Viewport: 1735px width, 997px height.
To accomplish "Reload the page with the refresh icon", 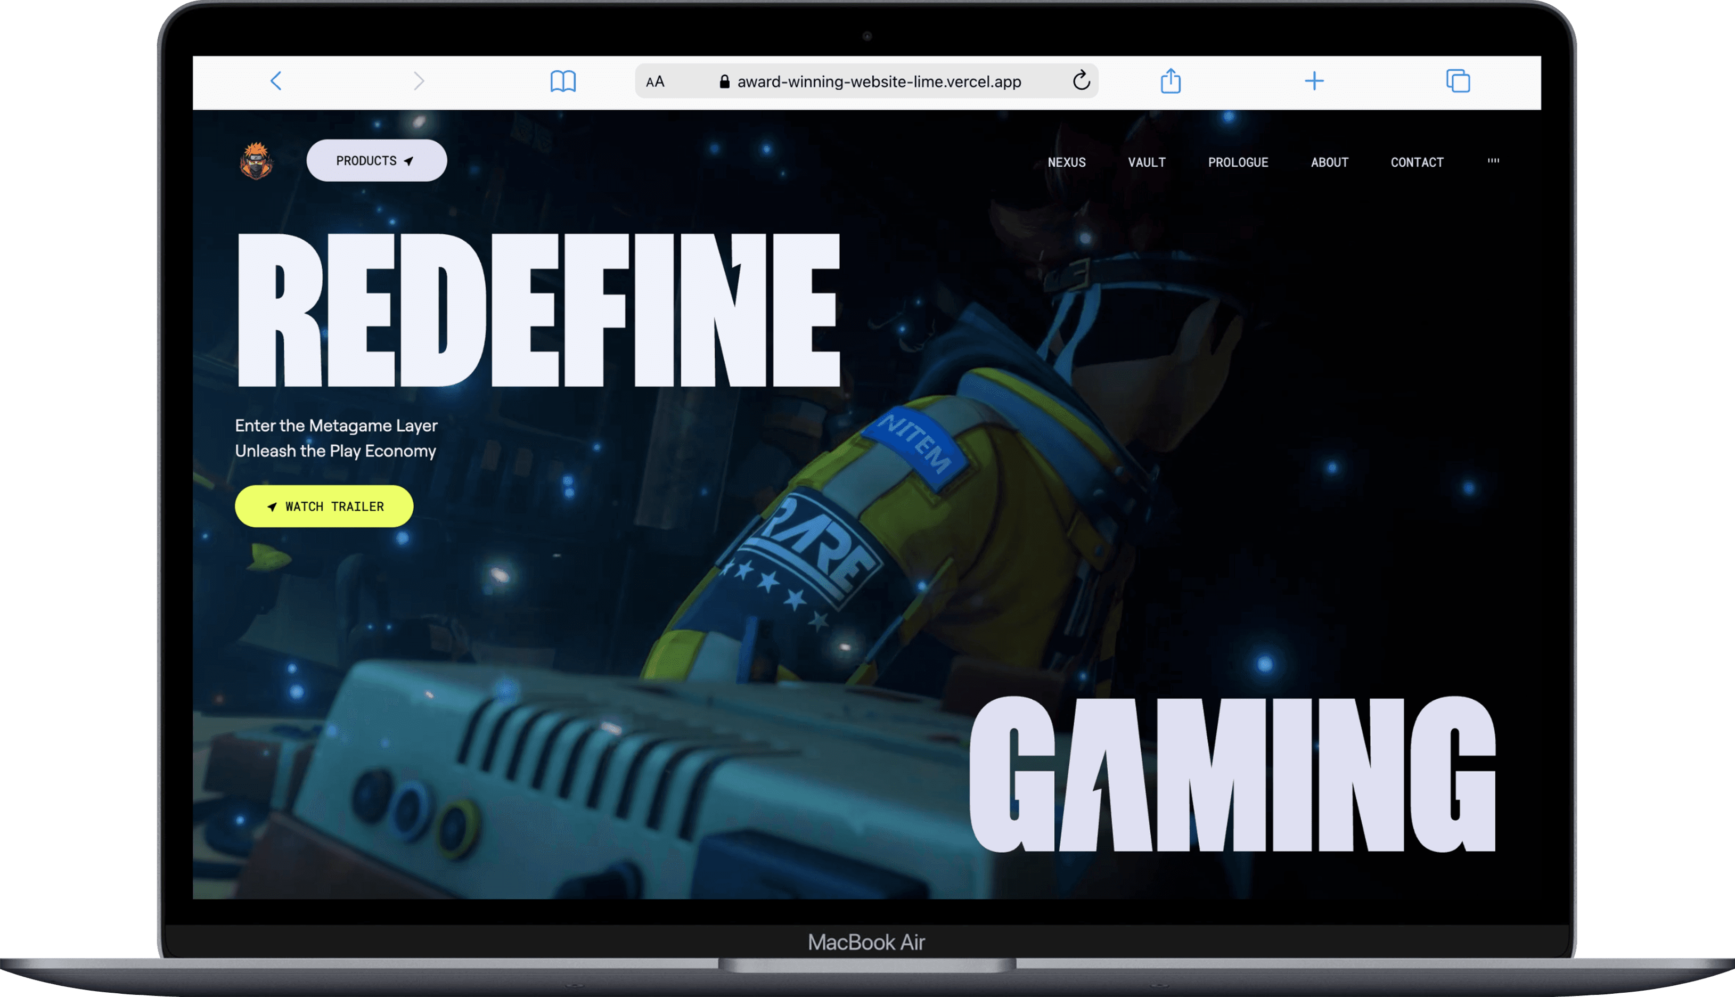I will click(x=1081, y=81).
